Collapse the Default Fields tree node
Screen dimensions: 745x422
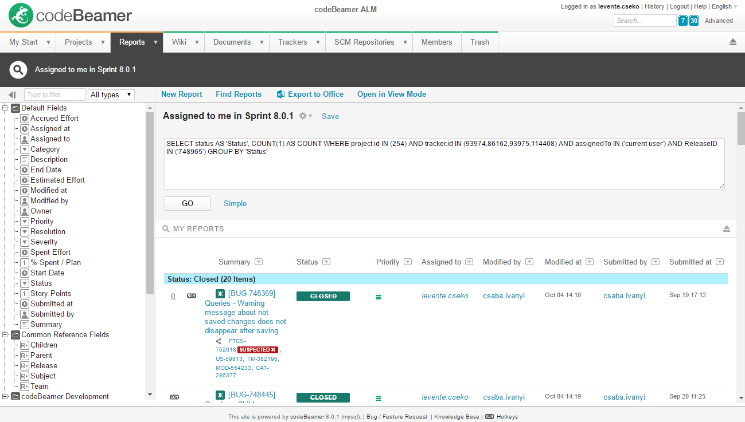coord(5,108)
